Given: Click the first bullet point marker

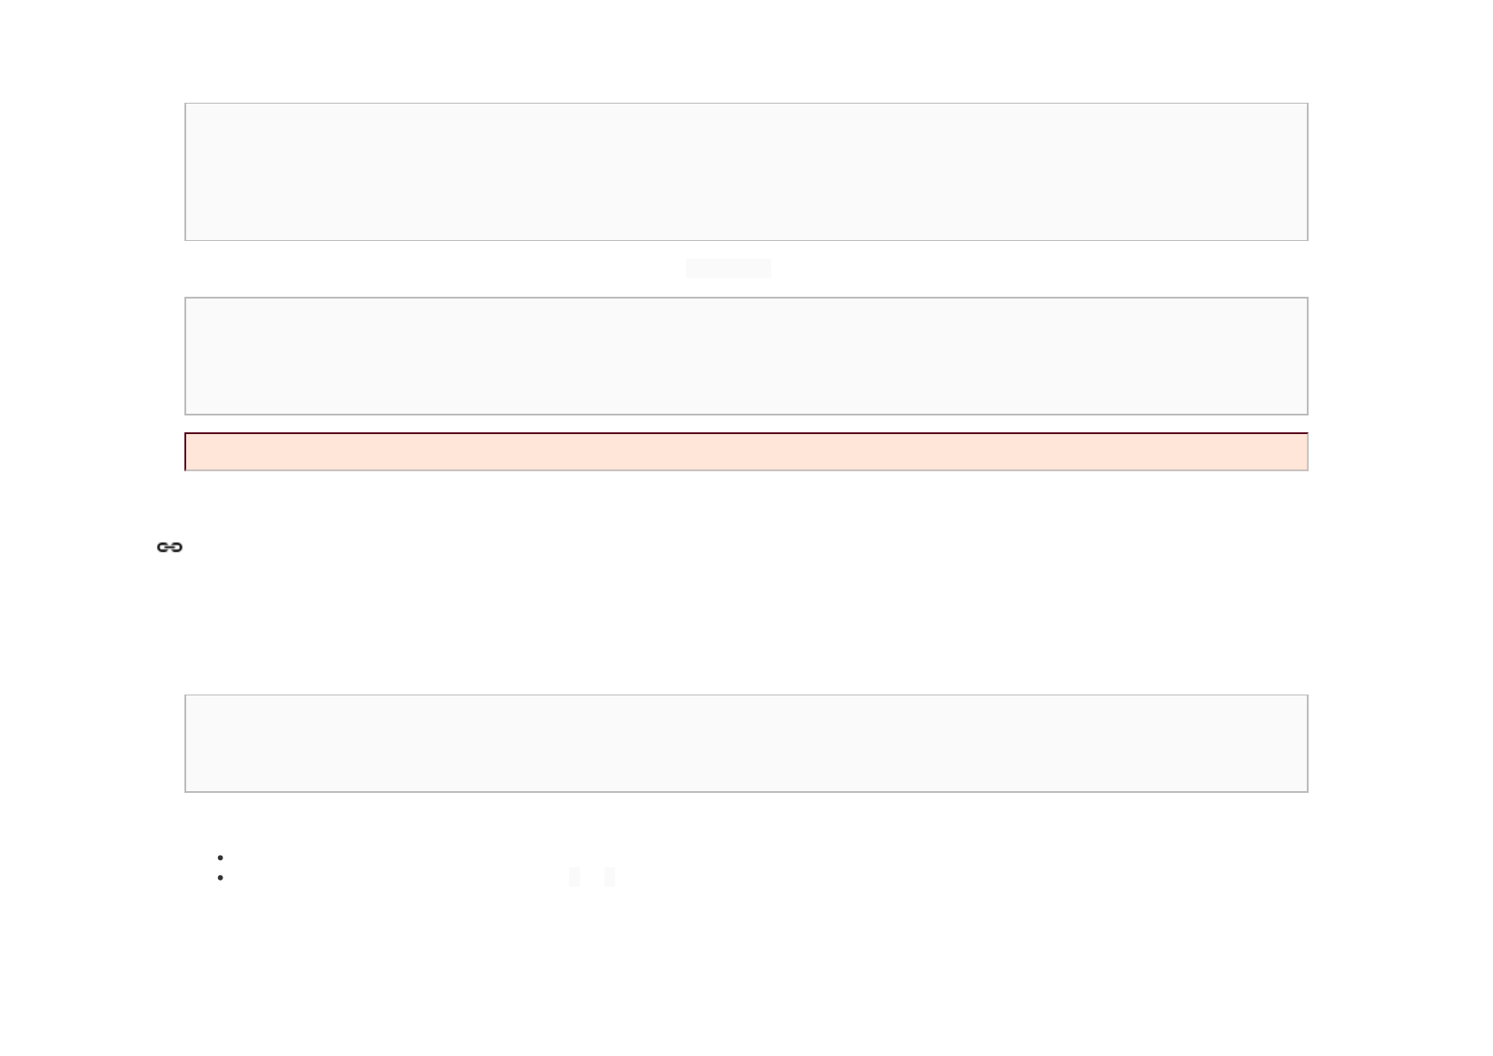Looking at the screenshot, I should tap(220, 858).
